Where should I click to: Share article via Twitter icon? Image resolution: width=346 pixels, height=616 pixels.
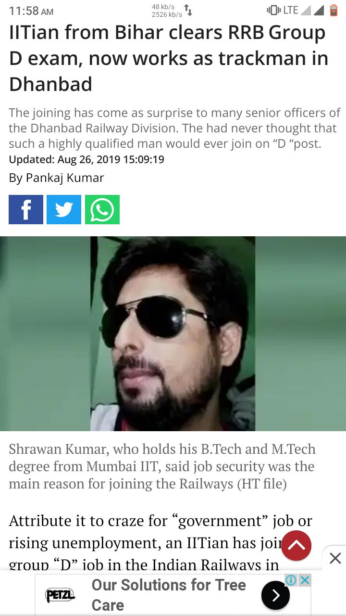point(64,209)
